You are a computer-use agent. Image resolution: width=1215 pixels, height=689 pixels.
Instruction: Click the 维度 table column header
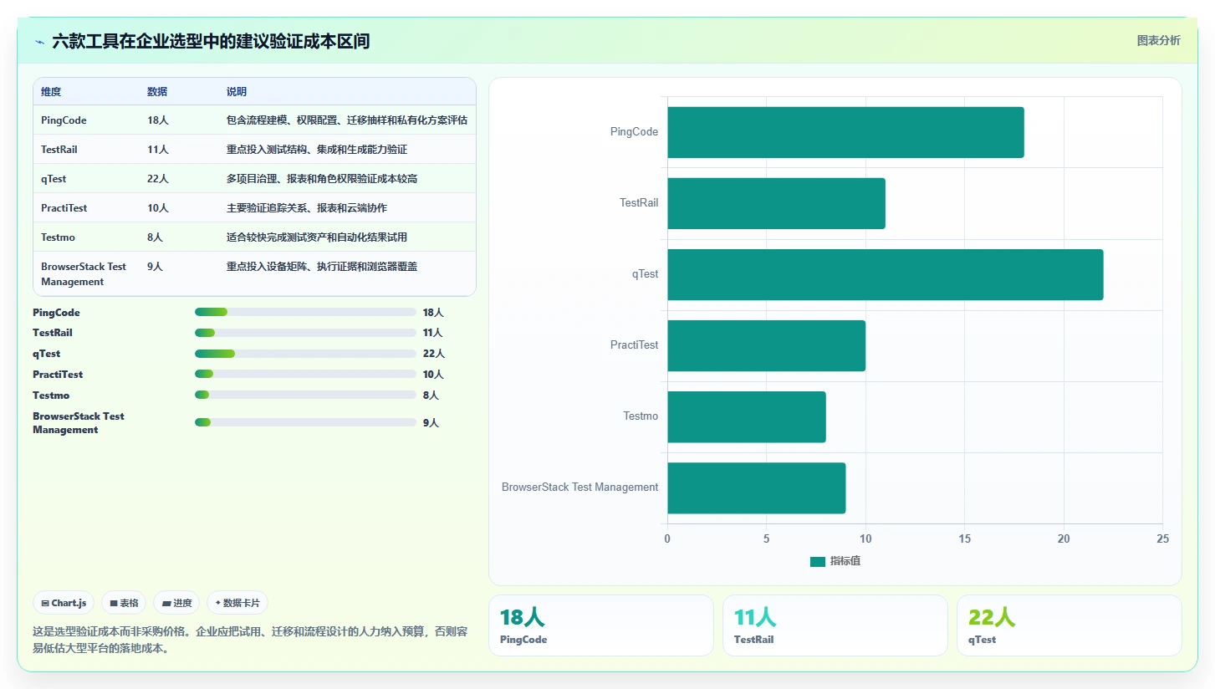[51, 92]
